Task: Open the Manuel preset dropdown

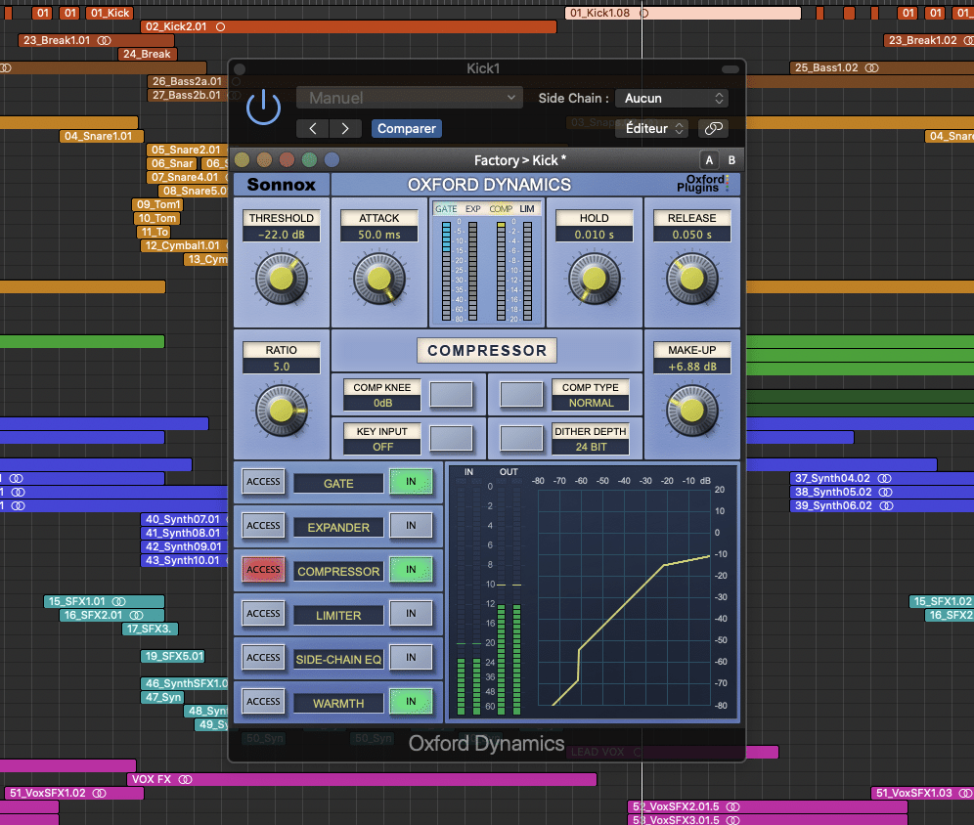Action: click(410, 98)
